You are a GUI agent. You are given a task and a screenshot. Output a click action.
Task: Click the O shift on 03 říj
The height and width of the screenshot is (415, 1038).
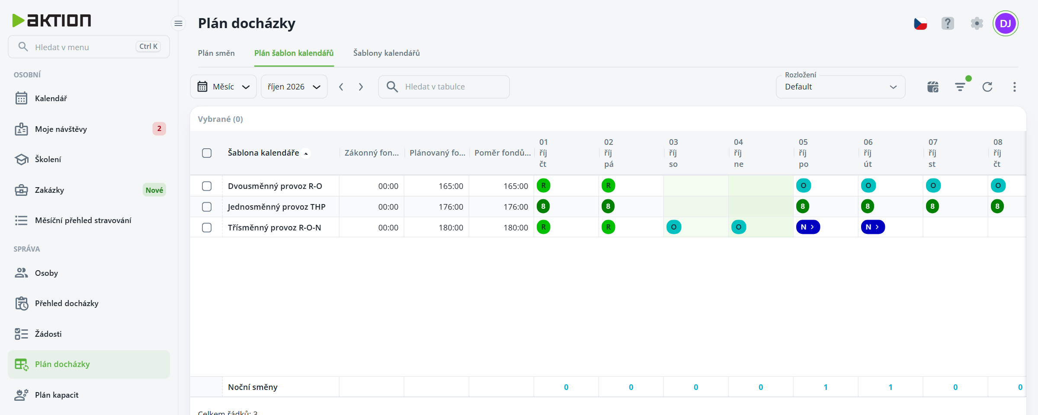674,227
